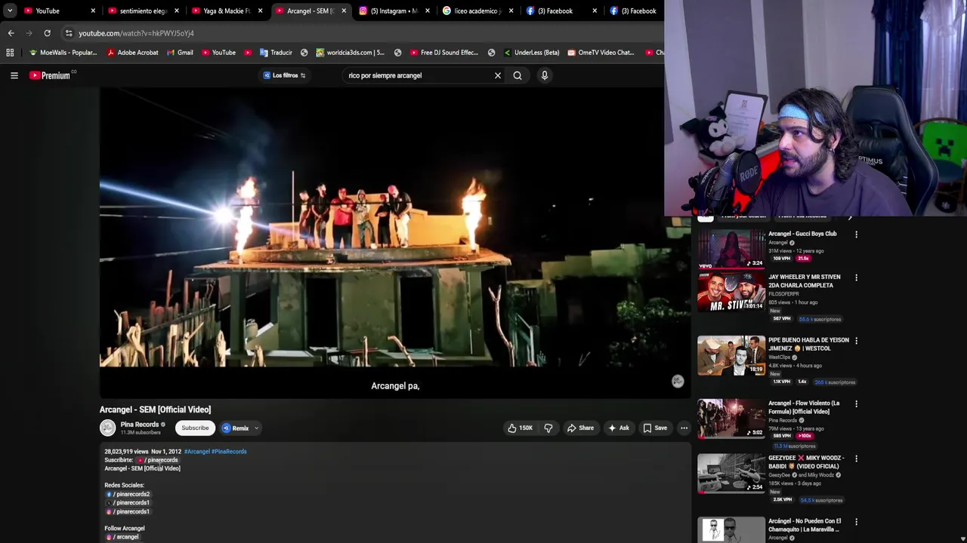Open options menu for Pipe Bueno video

(856, 340)
